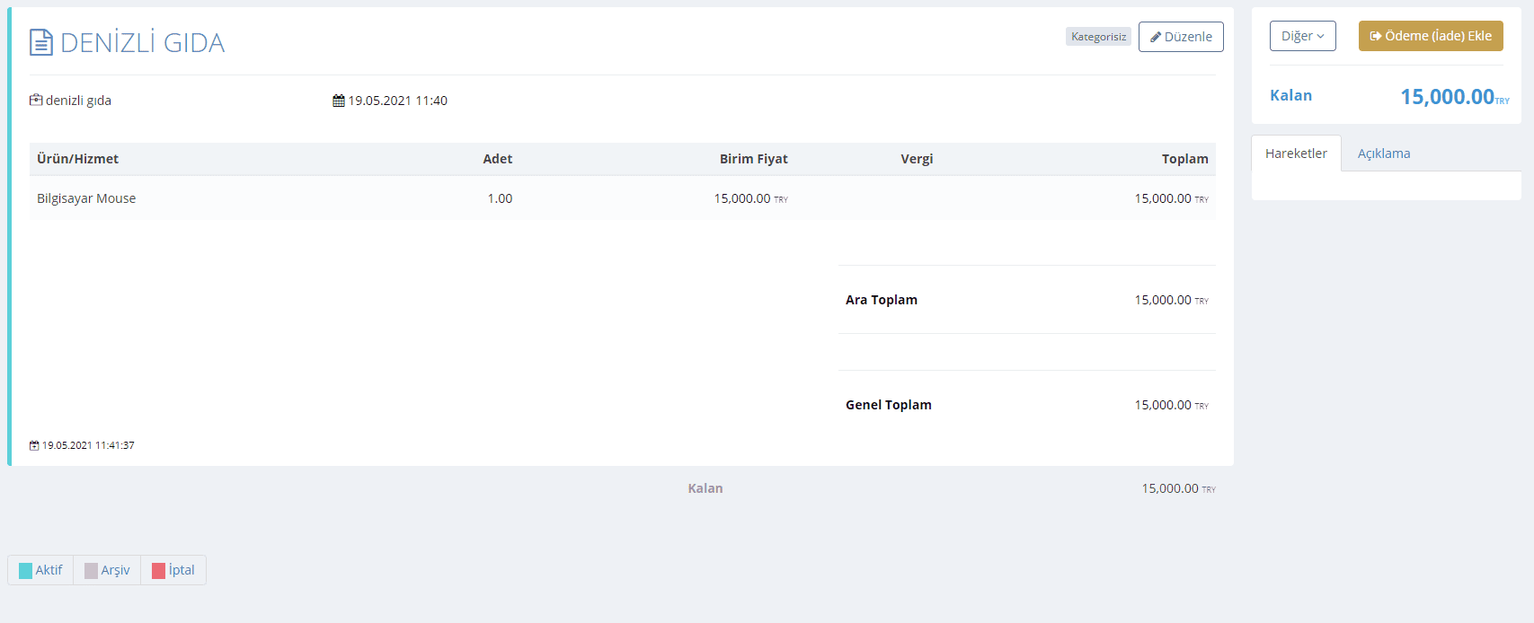Click the document icon beside DENİZLİ GIDA
The height and width of the screenshot is (623, 1534).
point(41,42)
